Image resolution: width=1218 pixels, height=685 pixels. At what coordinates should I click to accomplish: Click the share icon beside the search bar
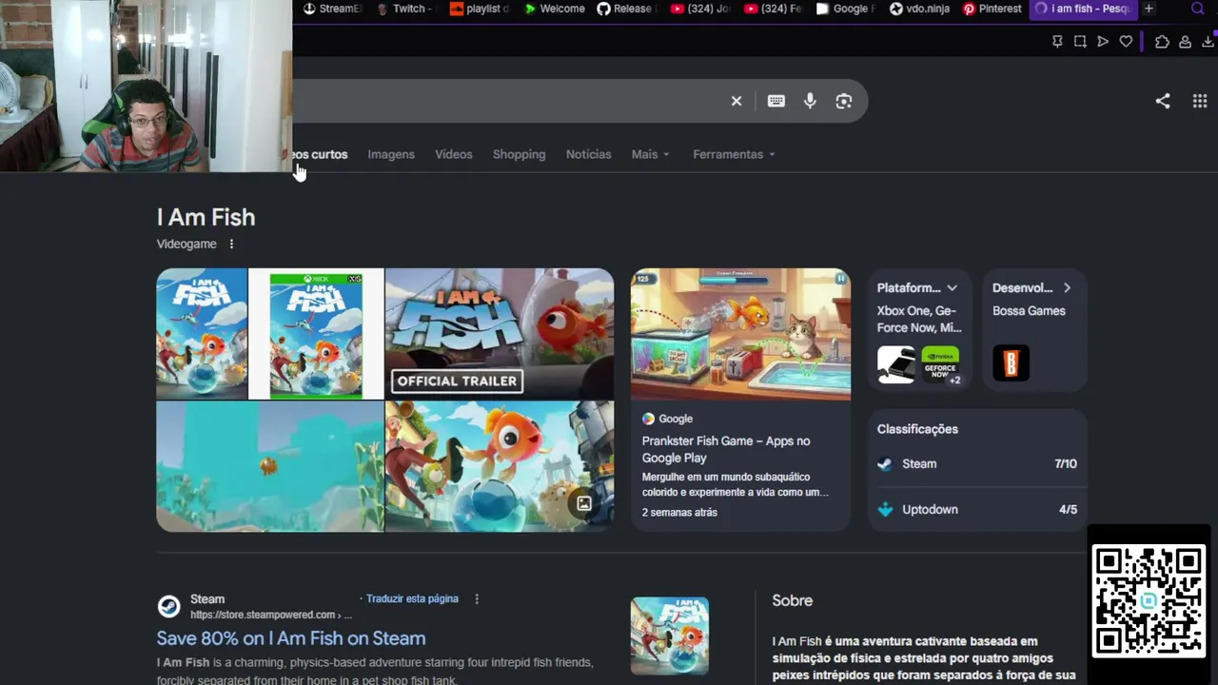(1163, 101)
